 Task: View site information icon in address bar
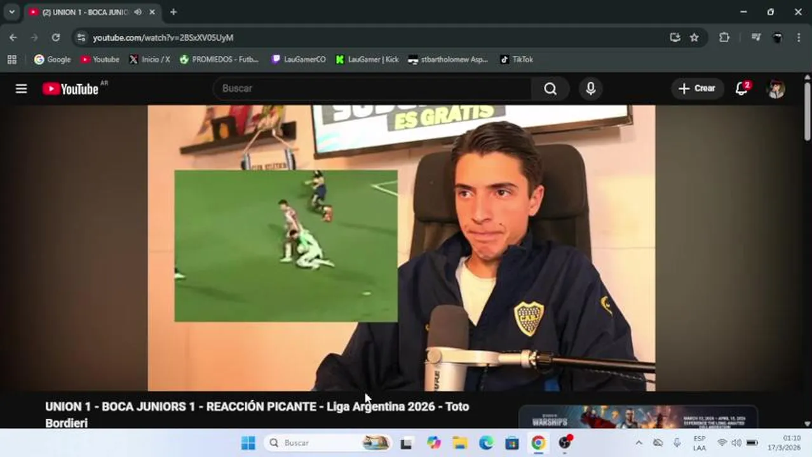coord(81,37)
